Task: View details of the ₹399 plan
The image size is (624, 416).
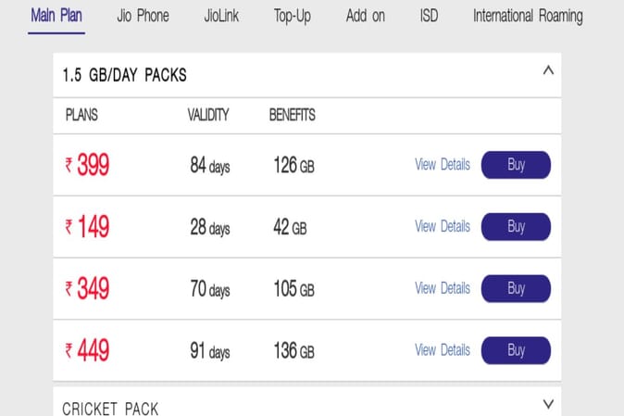Action: click(442, 165)
